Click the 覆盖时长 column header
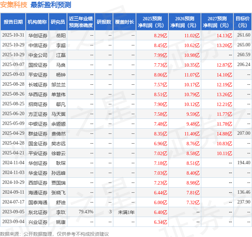This screenshot has height=237, width=252. point(124,22)
